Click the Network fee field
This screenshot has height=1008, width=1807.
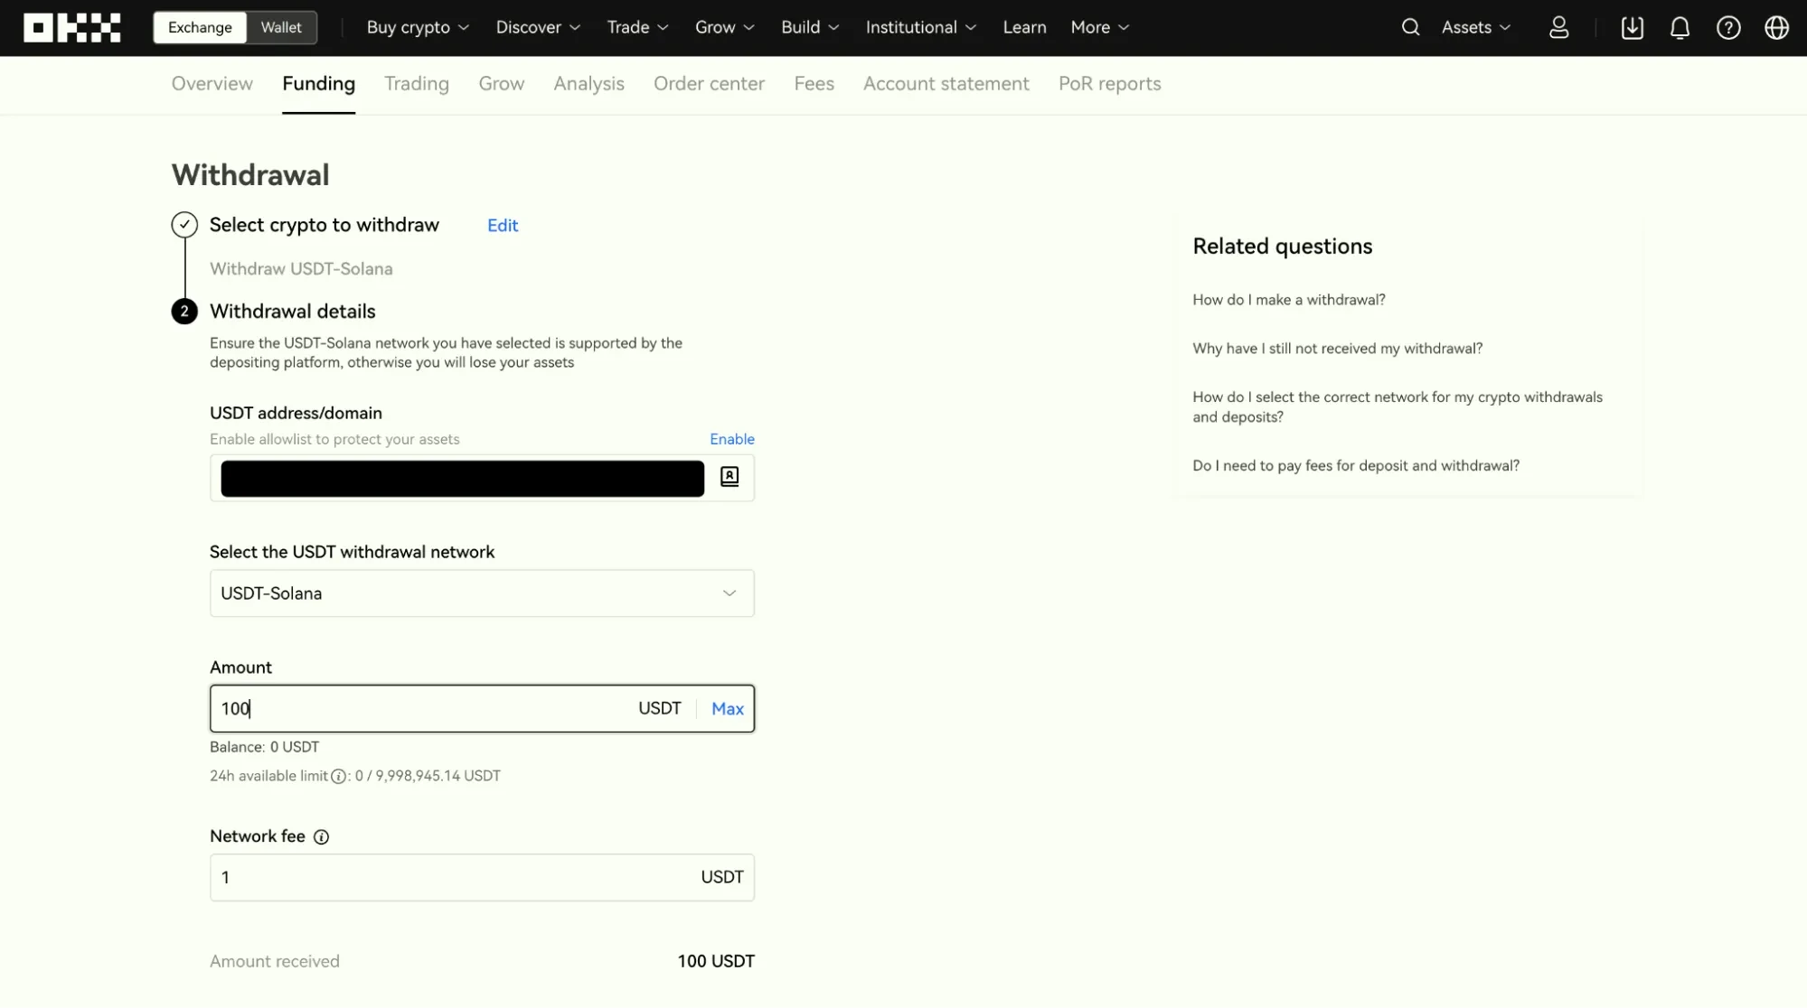point(482,878)
